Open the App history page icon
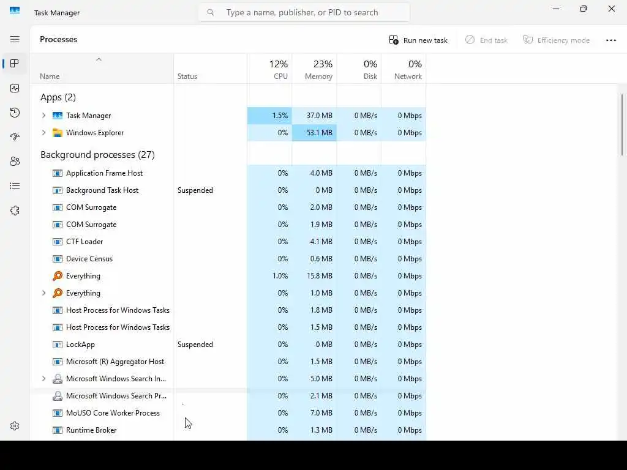This screenshot has height=470, width=627. click(15, 113)
